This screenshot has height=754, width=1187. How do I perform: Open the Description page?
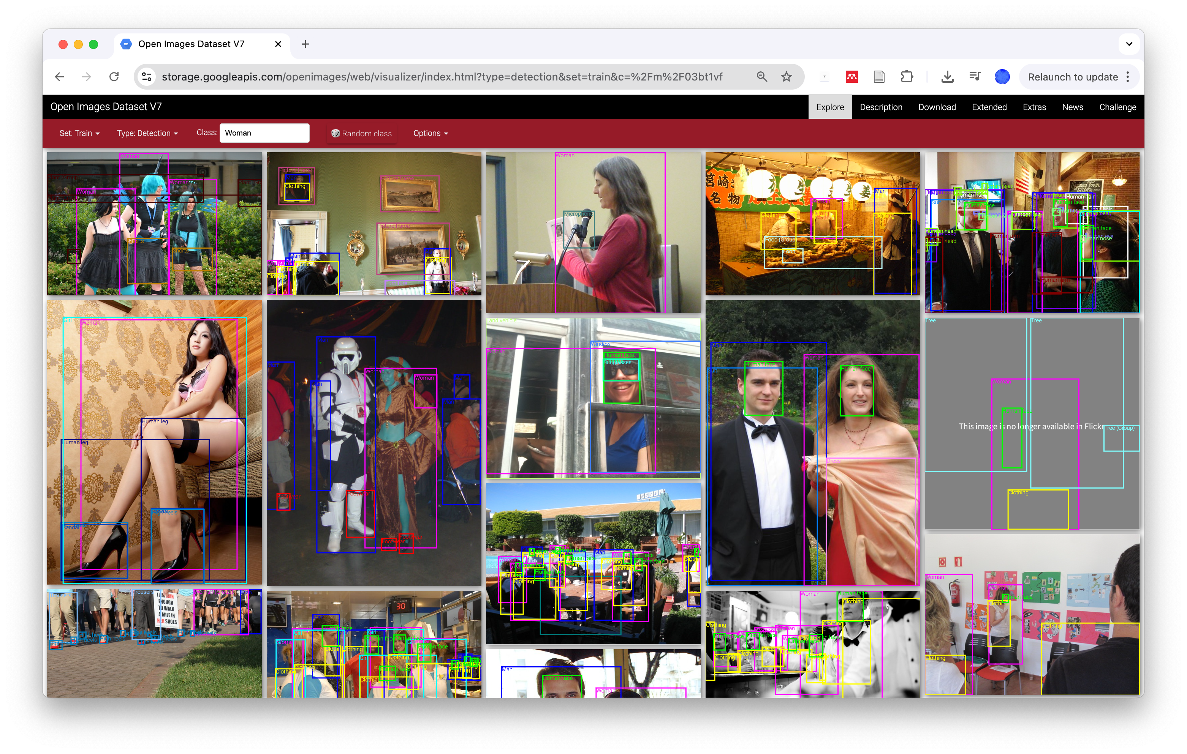pyautogui.click(x=881, y=107)
